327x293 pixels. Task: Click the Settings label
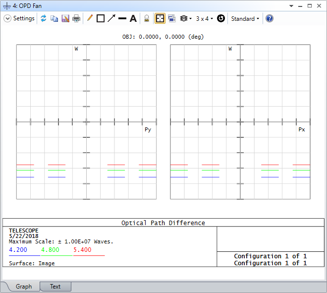24,18
